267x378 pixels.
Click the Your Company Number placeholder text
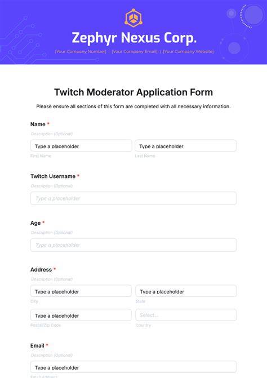(81, 52)
